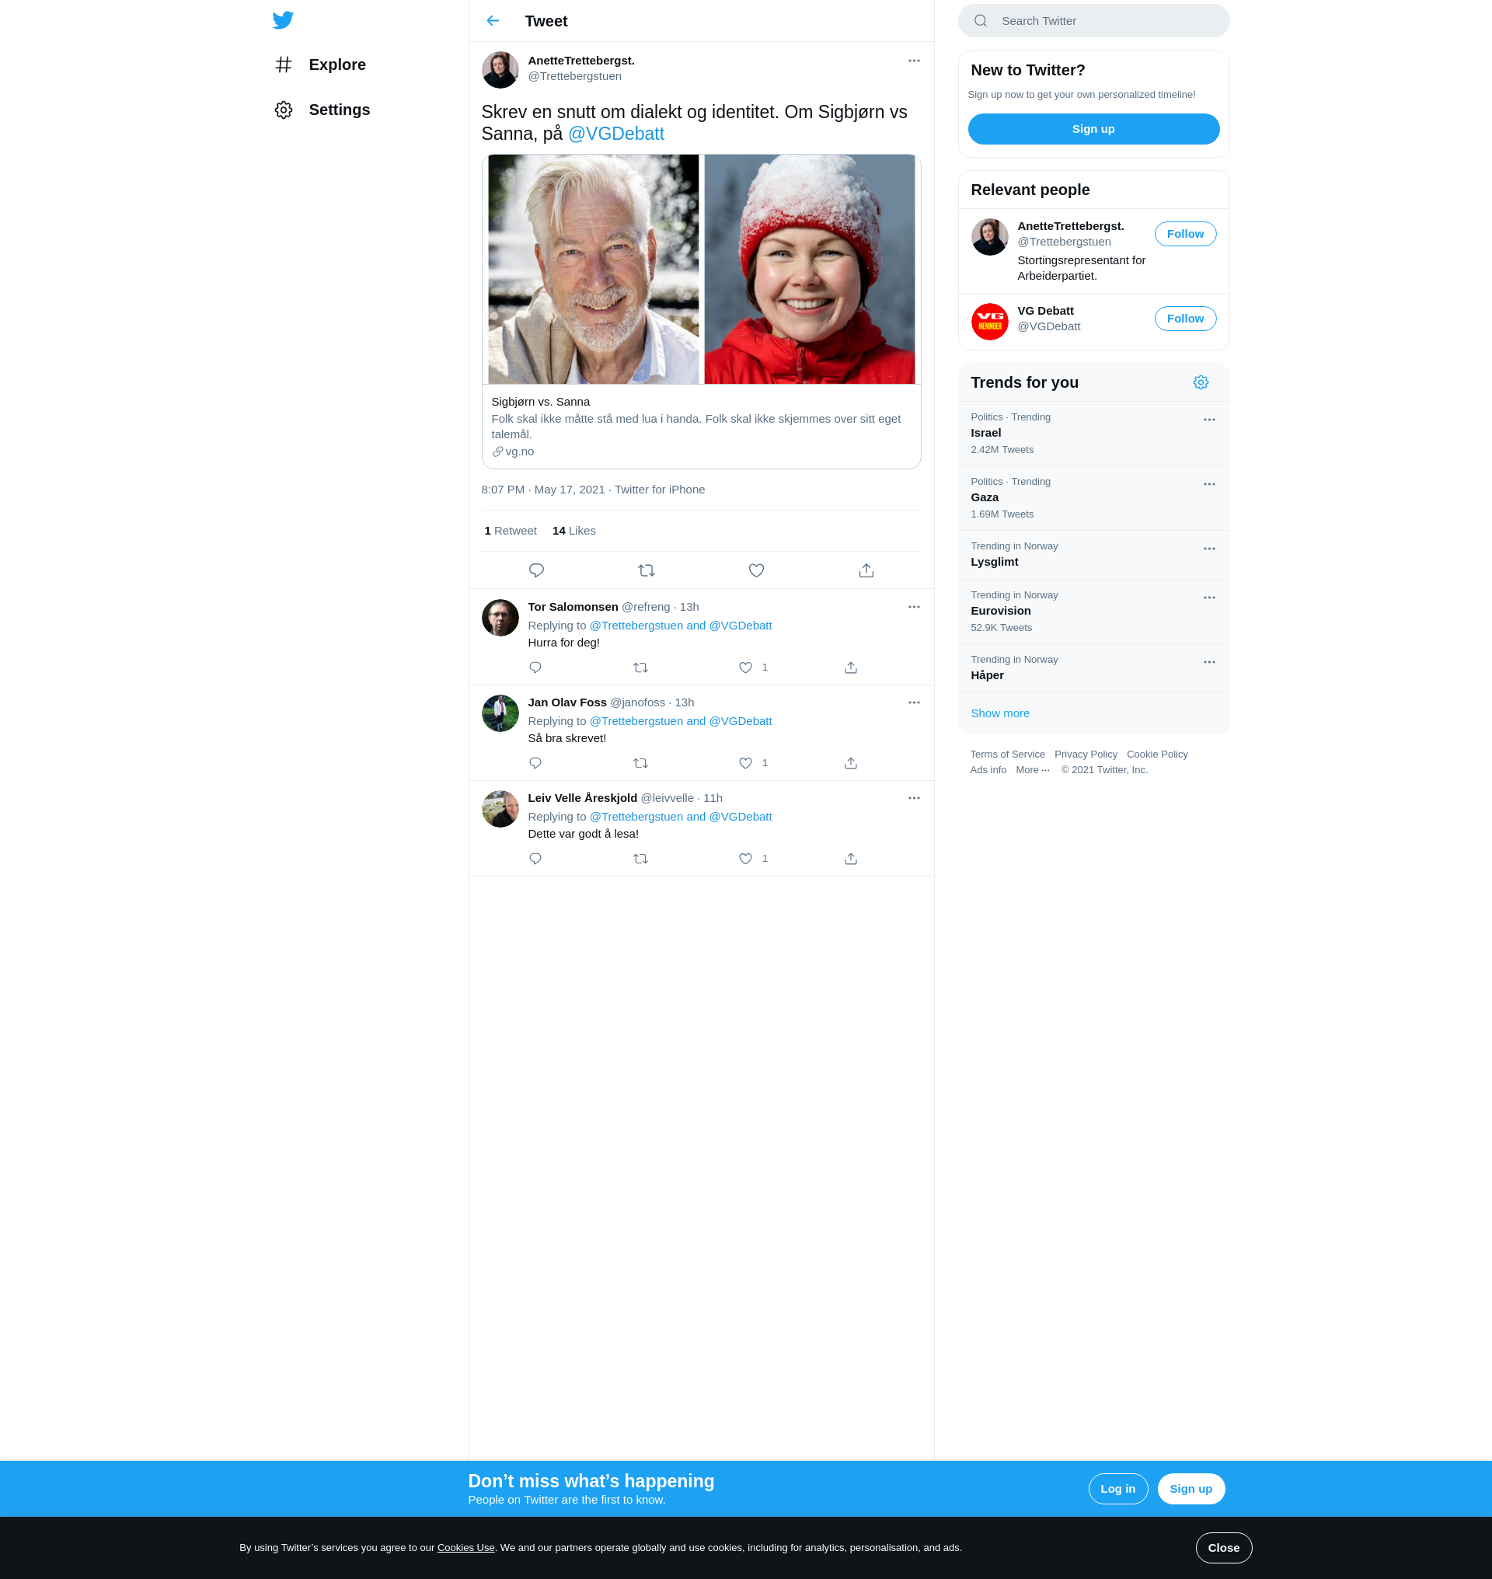1492x1579 pixels.
Task: Close the cookie notice
Action: [x=1223, y=1548]
